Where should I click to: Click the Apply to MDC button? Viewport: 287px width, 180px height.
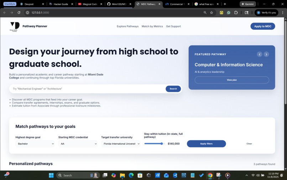pos(263,26)
